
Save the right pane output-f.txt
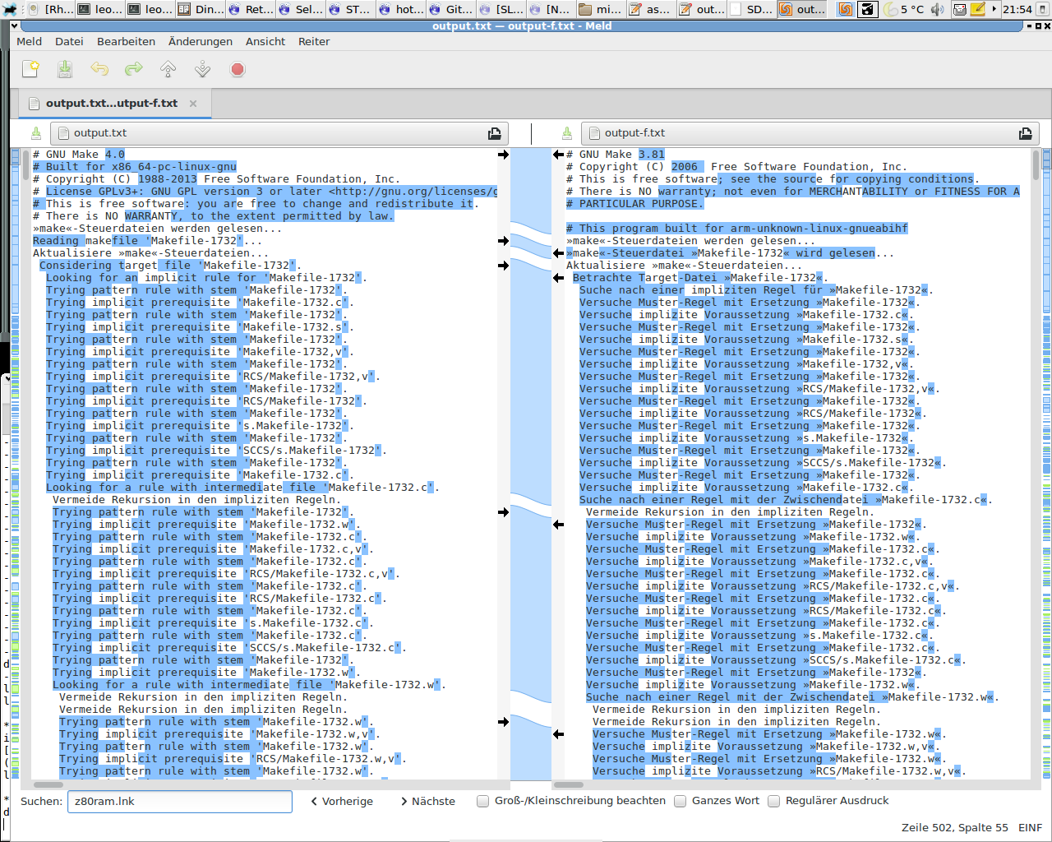click(x=566, y=133)
